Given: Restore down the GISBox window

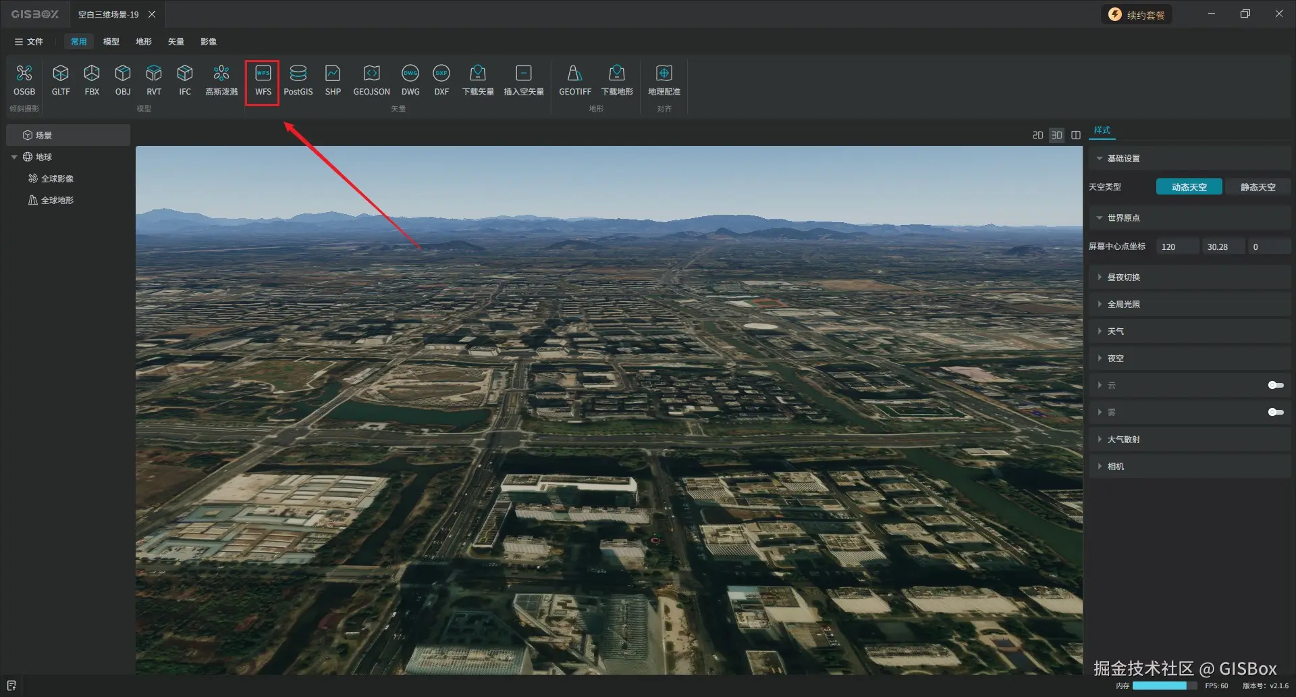Looking at the screenshot, I should pos(1245,14).
